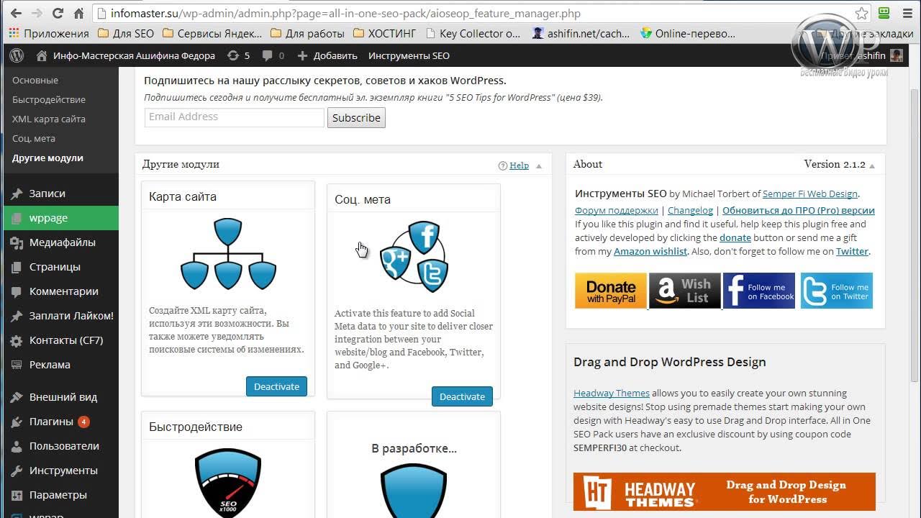Open the Форум поддержки link

(x=617, y=210)
